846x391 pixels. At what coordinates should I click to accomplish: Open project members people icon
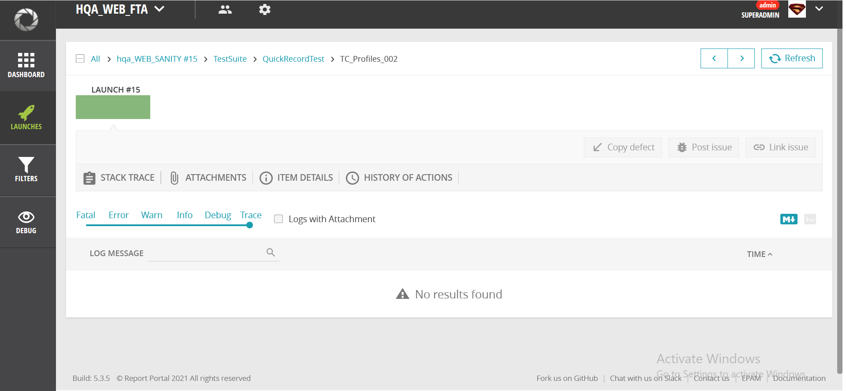225,9
